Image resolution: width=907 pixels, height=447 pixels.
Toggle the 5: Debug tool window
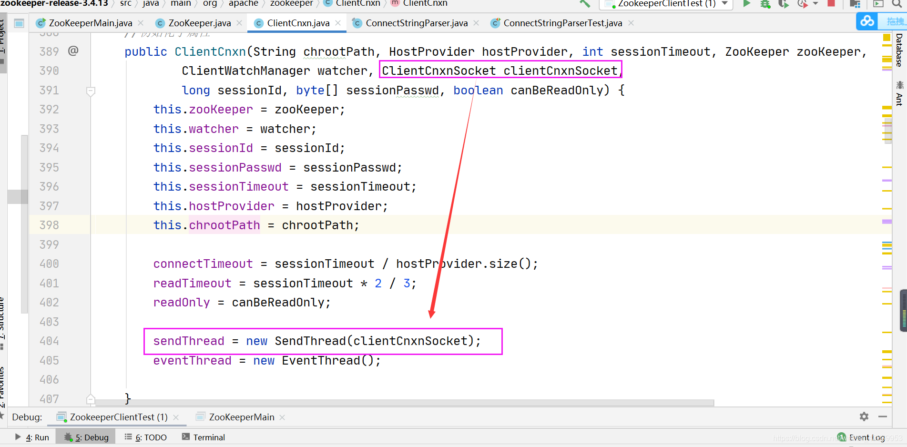pos(86,437)
